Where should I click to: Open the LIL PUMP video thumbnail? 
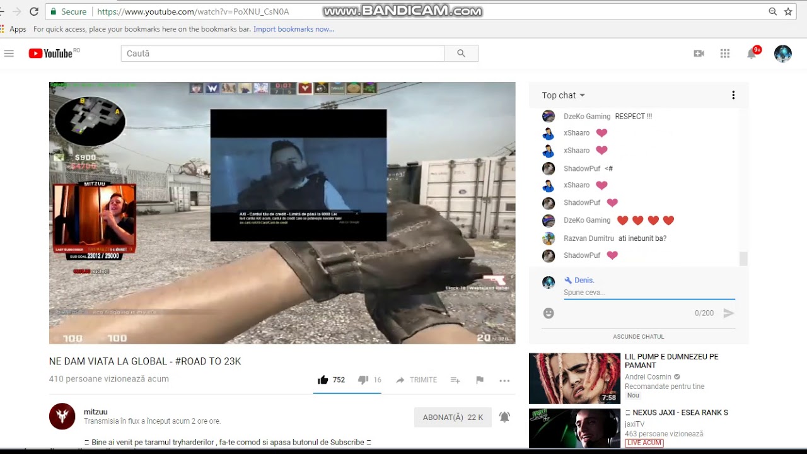(x=574, y=378)
